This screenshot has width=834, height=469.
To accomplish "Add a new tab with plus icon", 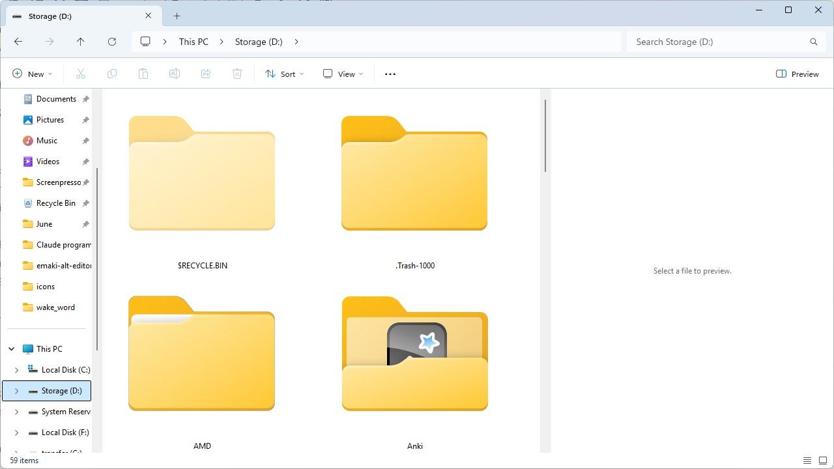I will [177, 16].
